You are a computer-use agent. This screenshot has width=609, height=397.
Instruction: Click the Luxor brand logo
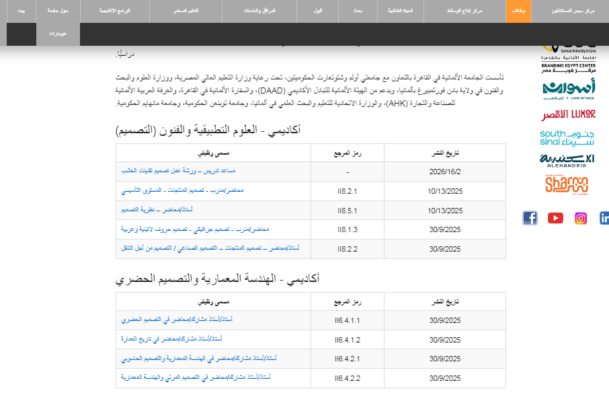(568, 114)
